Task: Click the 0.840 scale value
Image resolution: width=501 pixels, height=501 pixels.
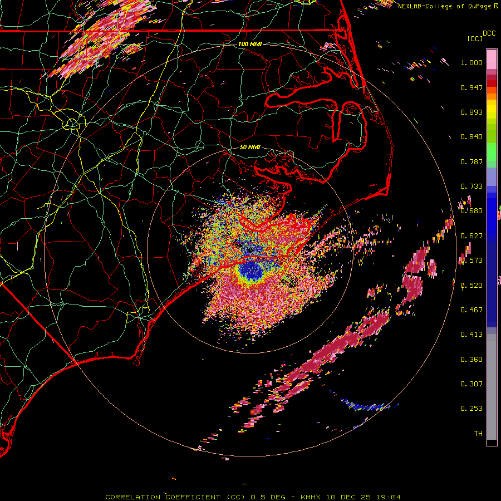Action: click(x=471, y=137)
